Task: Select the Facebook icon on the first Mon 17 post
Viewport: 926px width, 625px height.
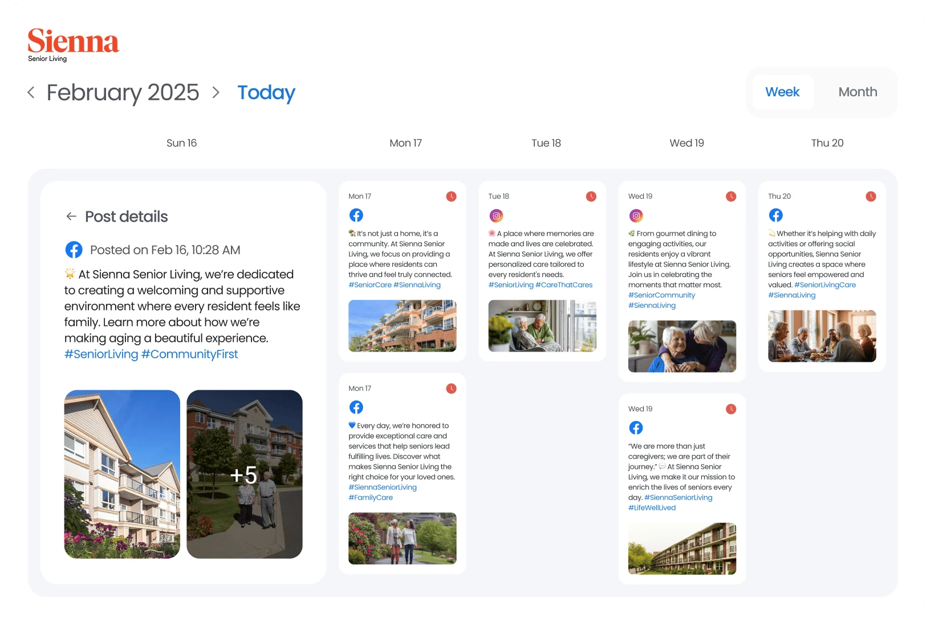Action: (x=356, y=215)
